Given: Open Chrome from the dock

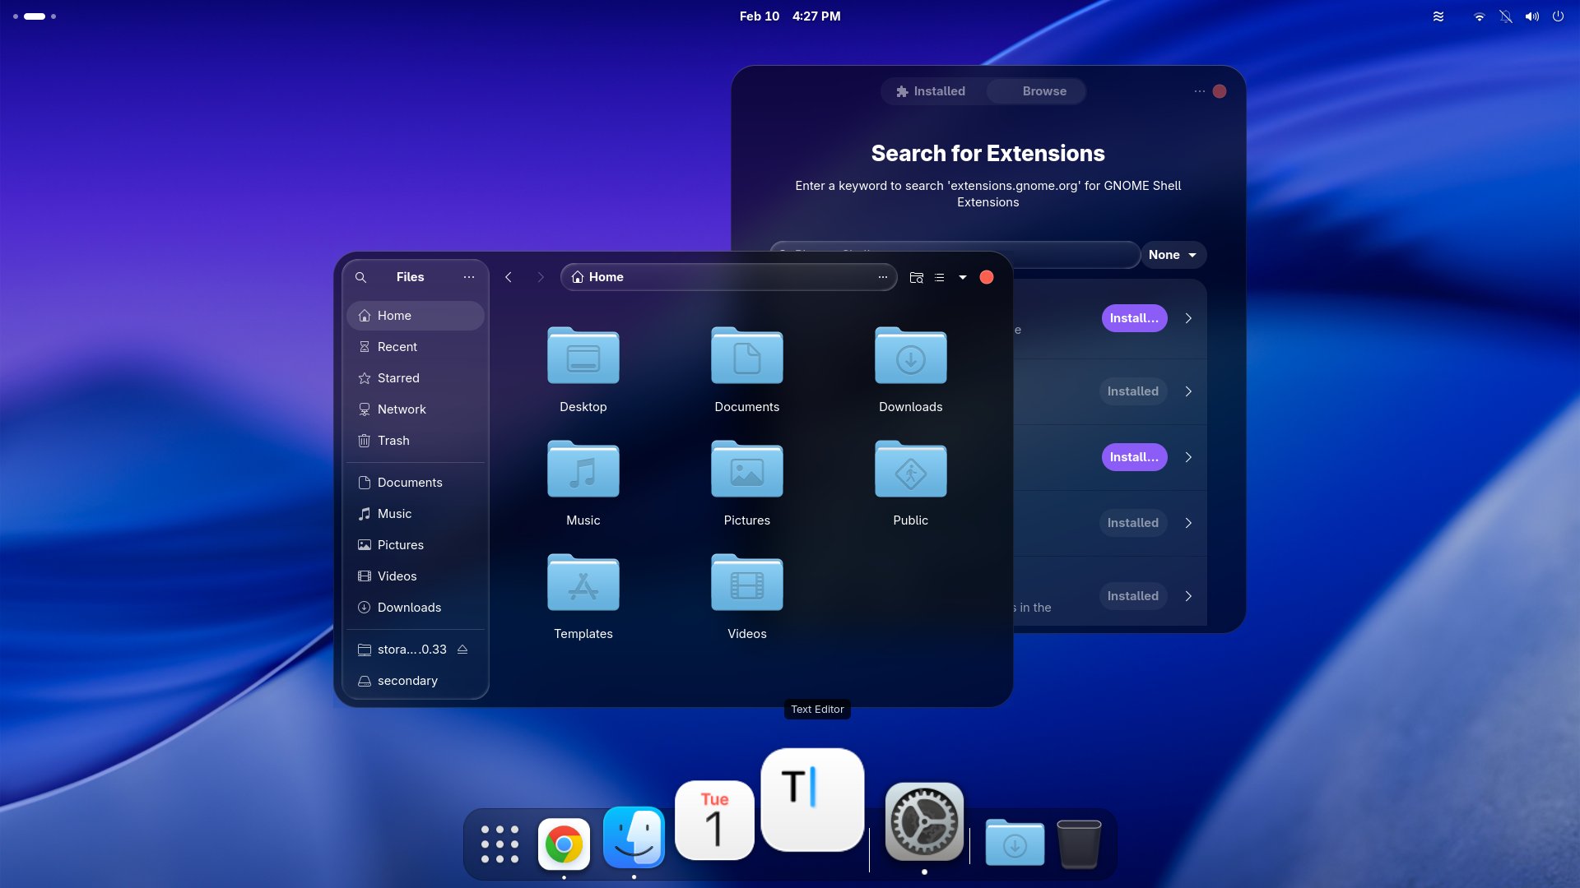Looking at the screenshot, I should point(564,844).
